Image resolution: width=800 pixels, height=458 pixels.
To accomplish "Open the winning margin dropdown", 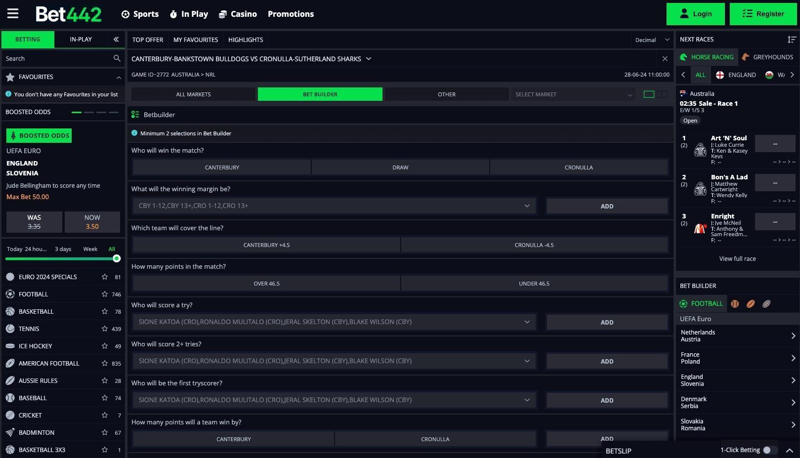I will (x=335, y=206).
